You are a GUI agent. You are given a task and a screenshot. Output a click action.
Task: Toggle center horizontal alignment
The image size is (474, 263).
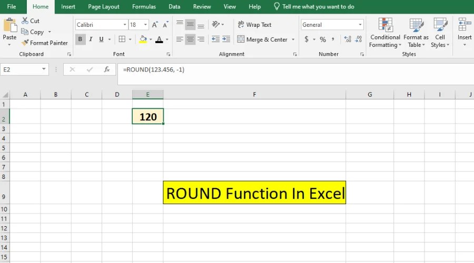click(190, 39)
